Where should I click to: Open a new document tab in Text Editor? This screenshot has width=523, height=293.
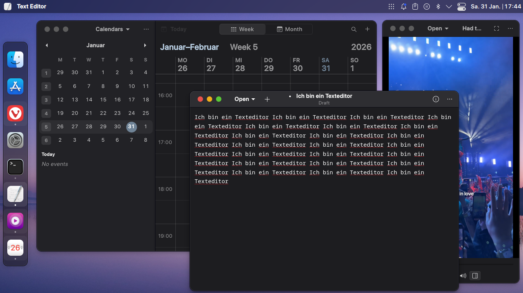click(267, 99)
